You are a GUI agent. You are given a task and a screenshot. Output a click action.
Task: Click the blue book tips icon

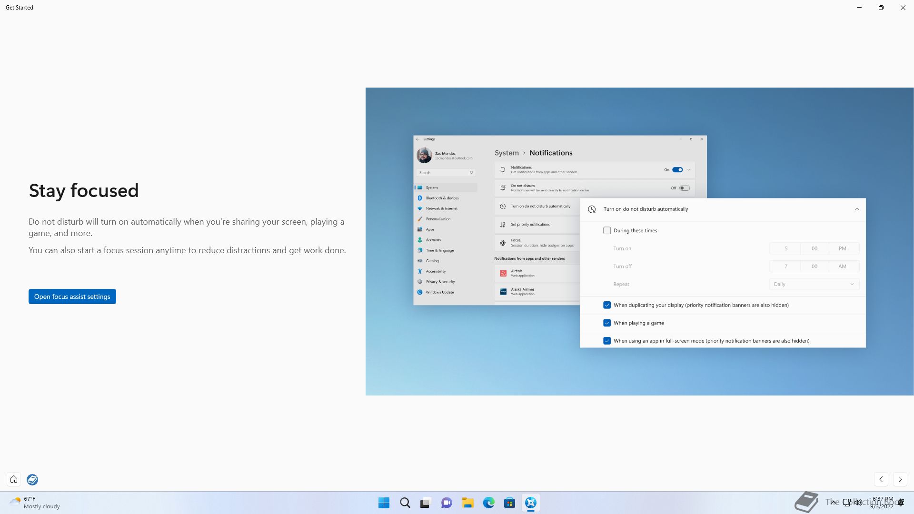point(32,479)
